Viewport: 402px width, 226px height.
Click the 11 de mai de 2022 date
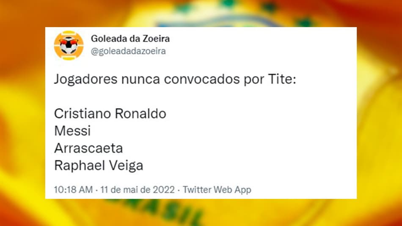[x=138, y=190]
